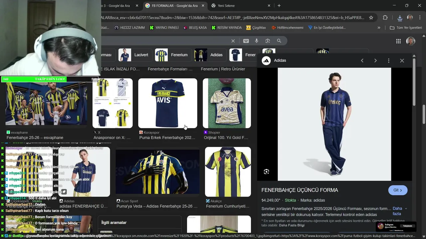Screen dimensions: 426x239
Task: Open HIZZZZ LAZIMM bookmark
Action: click(129, 28)
